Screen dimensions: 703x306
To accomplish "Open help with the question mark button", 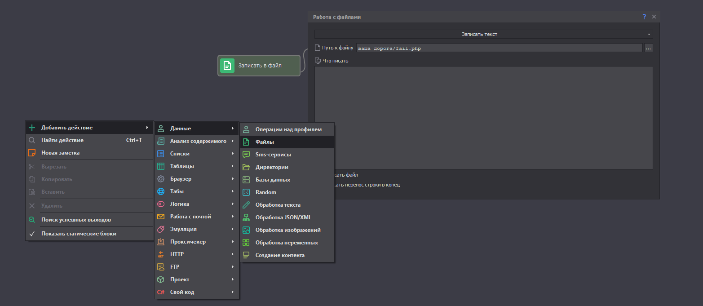I will tap(644, 17).
